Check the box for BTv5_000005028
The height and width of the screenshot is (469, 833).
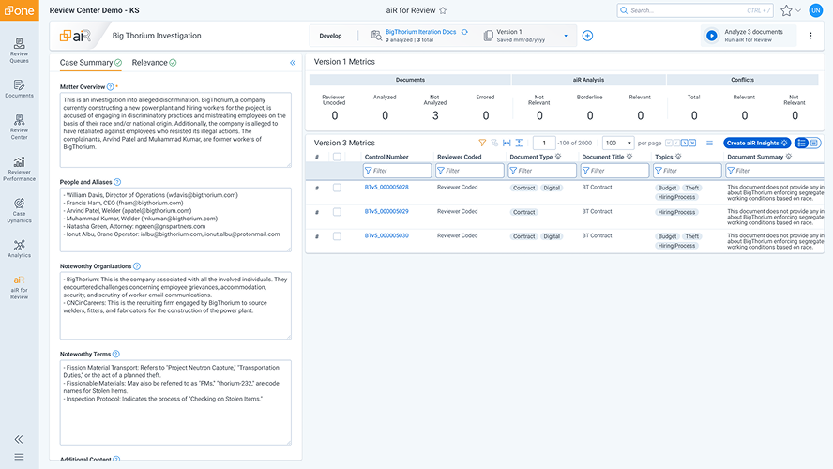[337, 188]
